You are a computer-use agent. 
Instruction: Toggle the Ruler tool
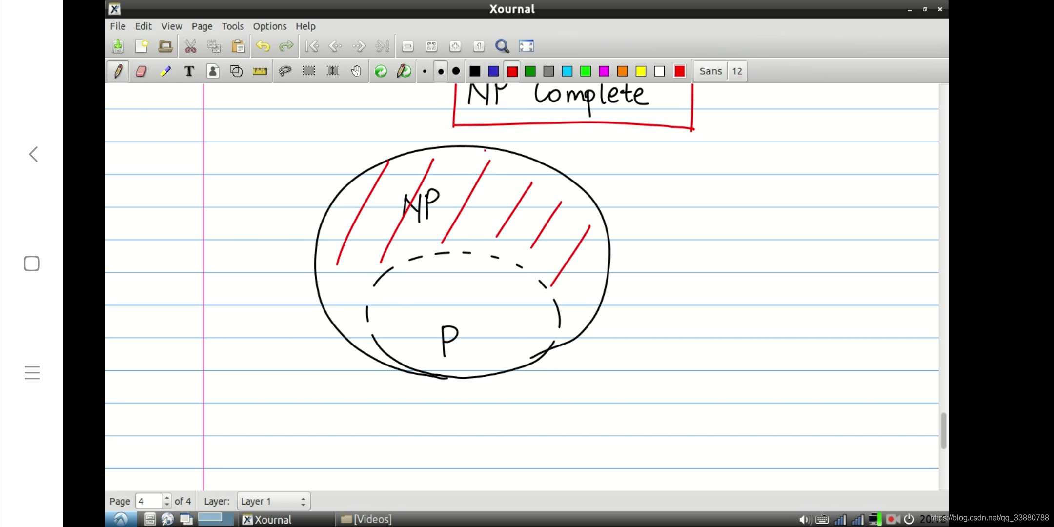coord(260,71)
